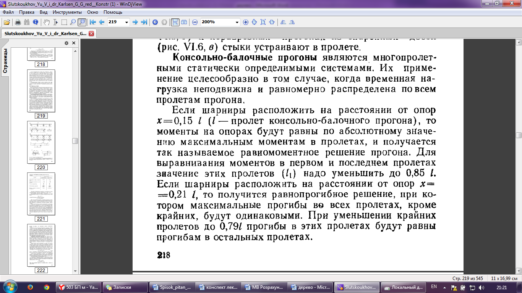This screenshot has height=293, width=522.
Task: Open the Локальный д taskbar window
Action: pyautogui.click(x=403, y=287)
